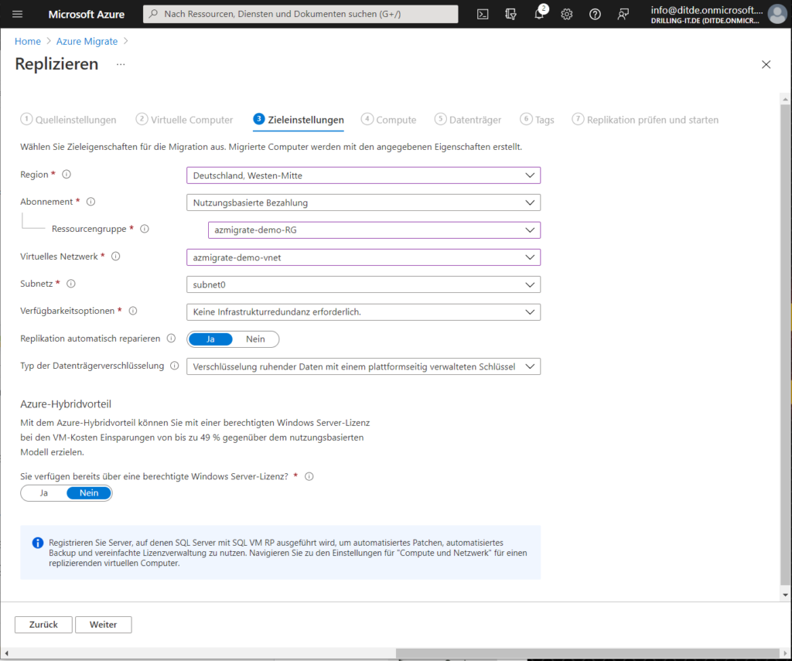This screenshot has height=661, width=792.
Task: Launch Cloud Shell from top bar
Action: tap(483, 14)
